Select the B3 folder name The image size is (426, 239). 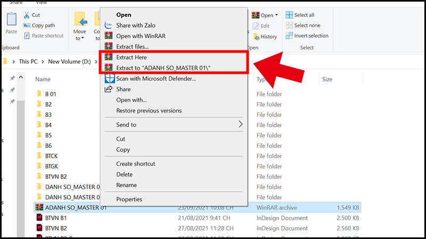[48, 115]
